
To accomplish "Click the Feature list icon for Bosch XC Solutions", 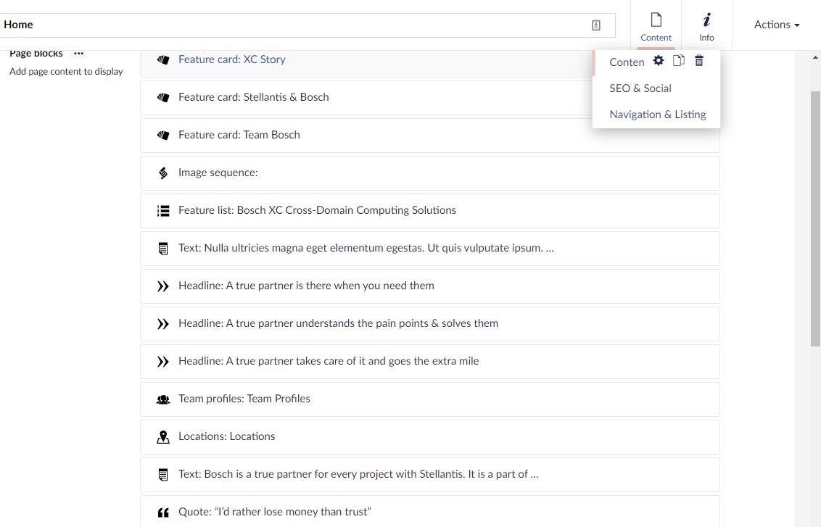I will coord(163,210).
